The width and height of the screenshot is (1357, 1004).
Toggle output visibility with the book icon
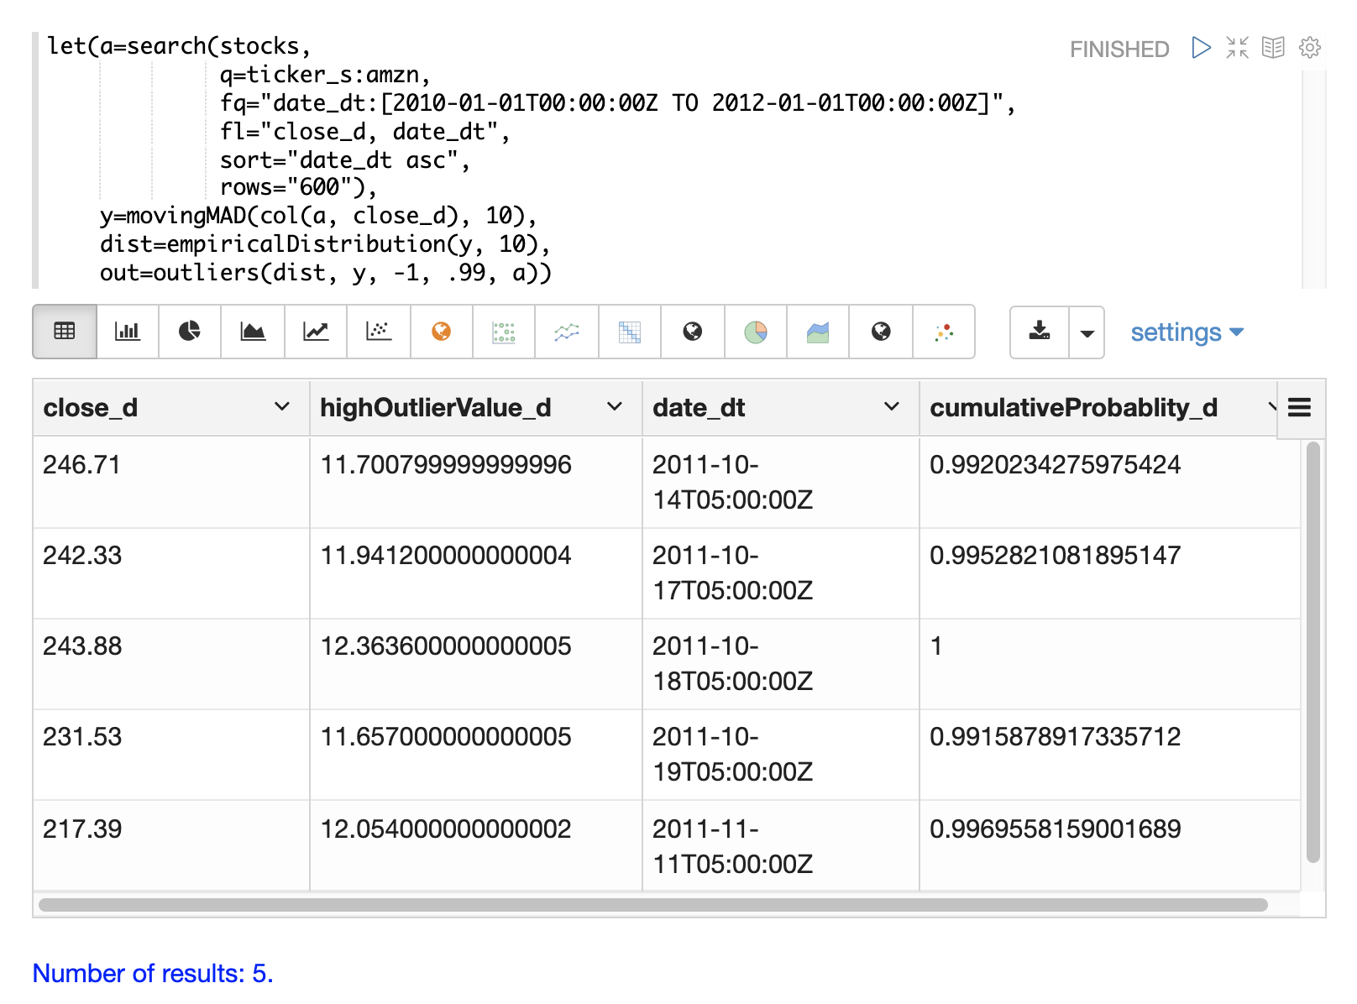1273,48
